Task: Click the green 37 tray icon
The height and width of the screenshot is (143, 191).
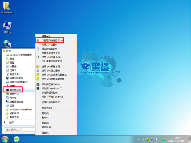Action: (x=163, y=139)
